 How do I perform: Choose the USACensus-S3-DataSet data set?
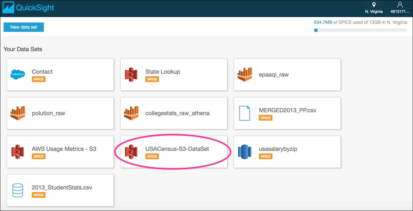tap(174, 152)
